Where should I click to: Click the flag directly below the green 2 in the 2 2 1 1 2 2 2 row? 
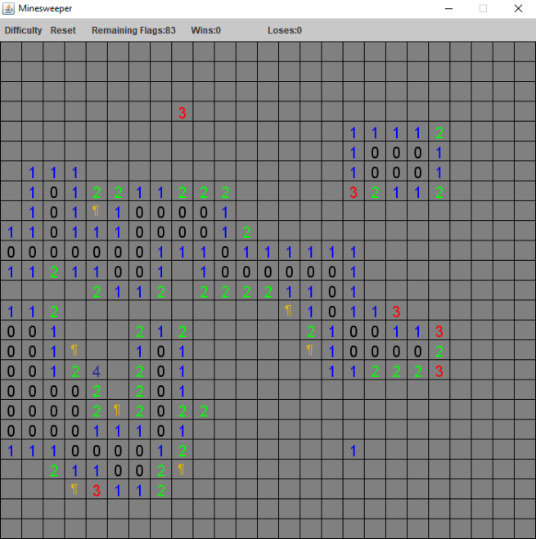pyautogui.click(x=97, y=210)
